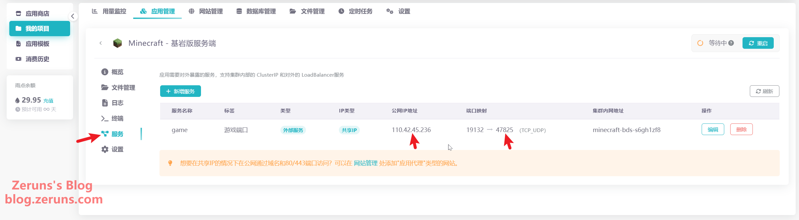Click the Minecraft grass block app icon
Image resolution: width=799 pixels, height=220 pixels.
(x=117, y=43)
